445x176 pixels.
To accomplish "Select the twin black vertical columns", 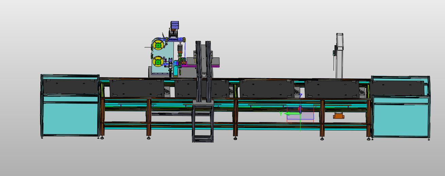I will [203, 71].
